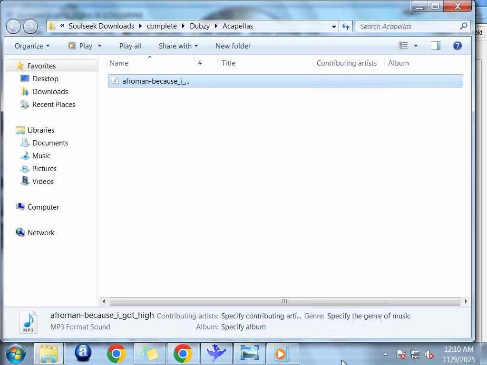Open Videos library
Viewport: 487px width, 365px height.
tap(43, 181)
